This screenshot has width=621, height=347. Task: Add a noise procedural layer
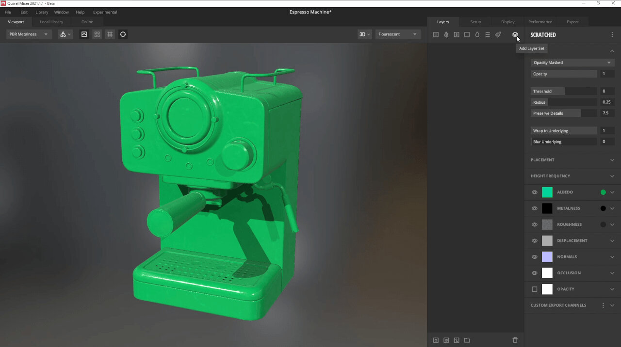click(488, 34)
